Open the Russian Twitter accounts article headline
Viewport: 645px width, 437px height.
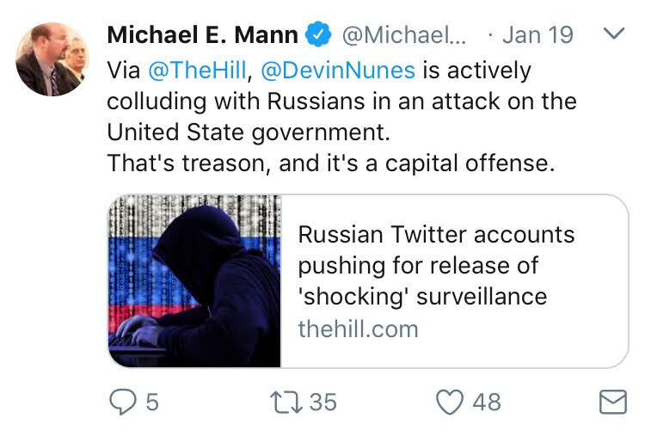(x=436, y=266)
